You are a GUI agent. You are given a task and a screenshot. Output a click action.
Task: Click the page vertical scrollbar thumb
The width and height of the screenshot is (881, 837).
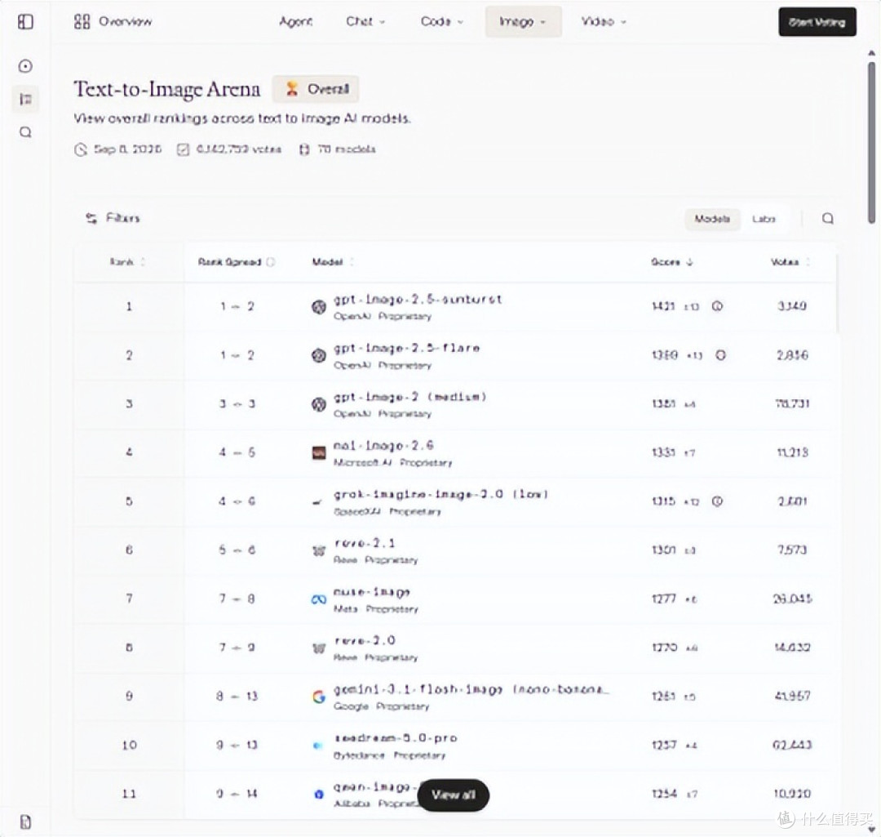point(871,142)
